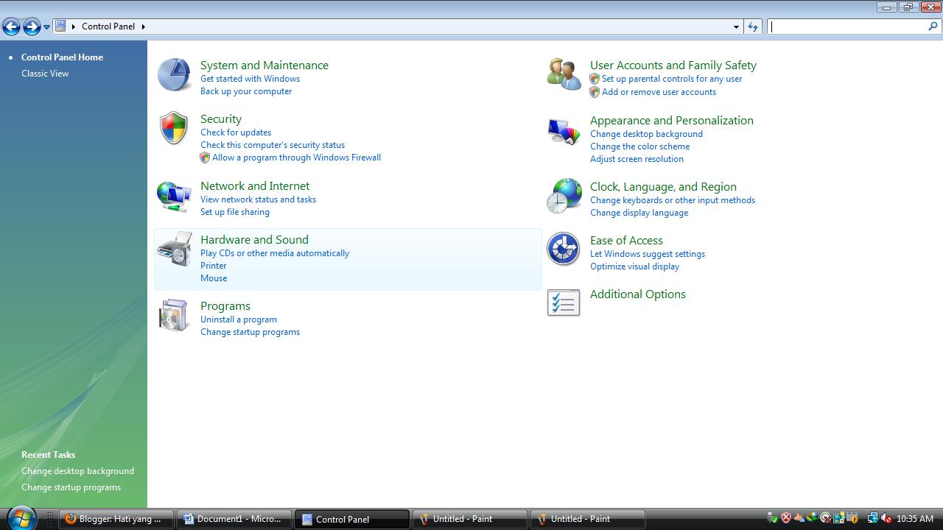This screenshot has height=530, width=943.
Task: Click Adjust screen resolution
Action: pos(637,159)
